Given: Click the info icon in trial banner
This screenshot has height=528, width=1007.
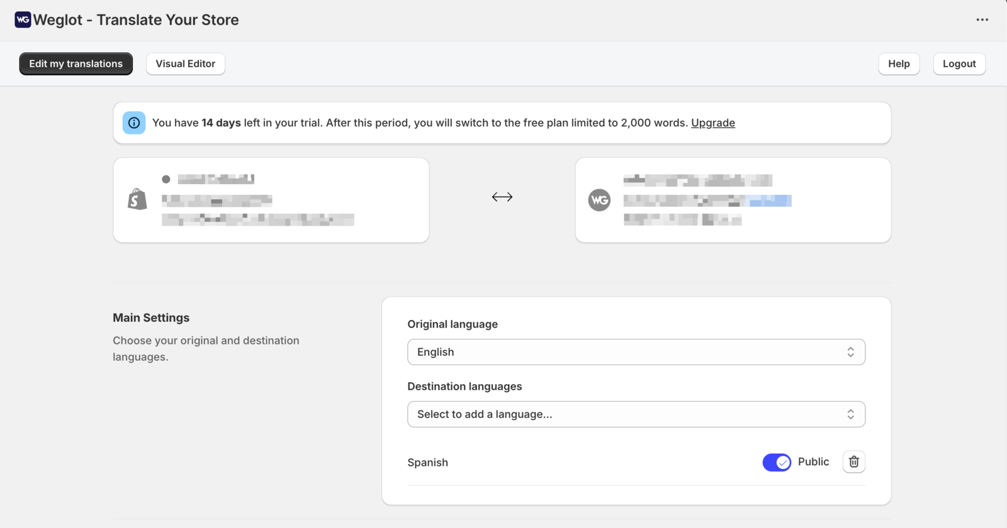Looking at the screenshot, I should pos(134,123).
